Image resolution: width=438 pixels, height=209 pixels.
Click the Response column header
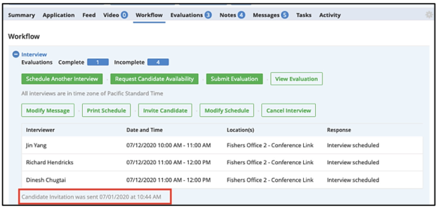[x=339, y=130]
